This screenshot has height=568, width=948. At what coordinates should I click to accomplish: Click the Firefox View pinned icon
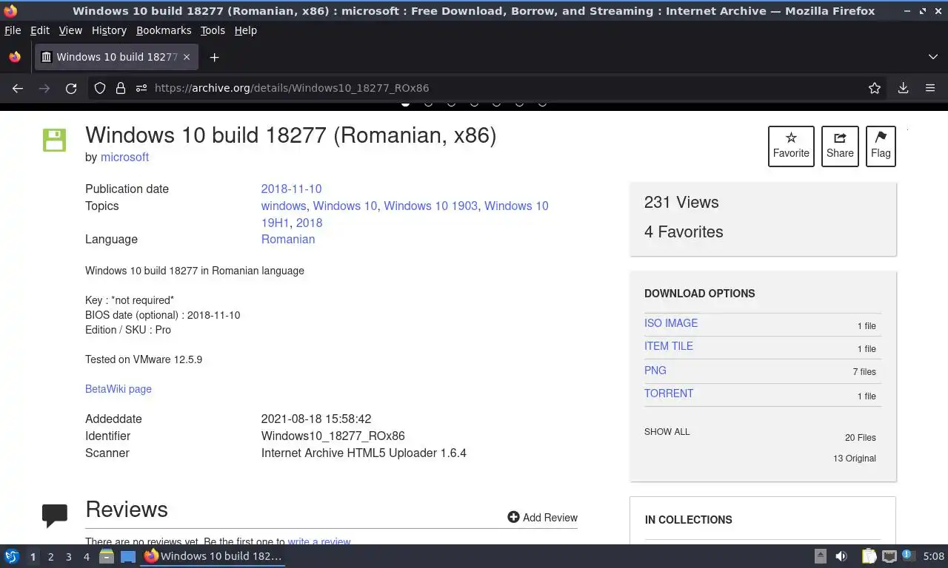point(15,57)
